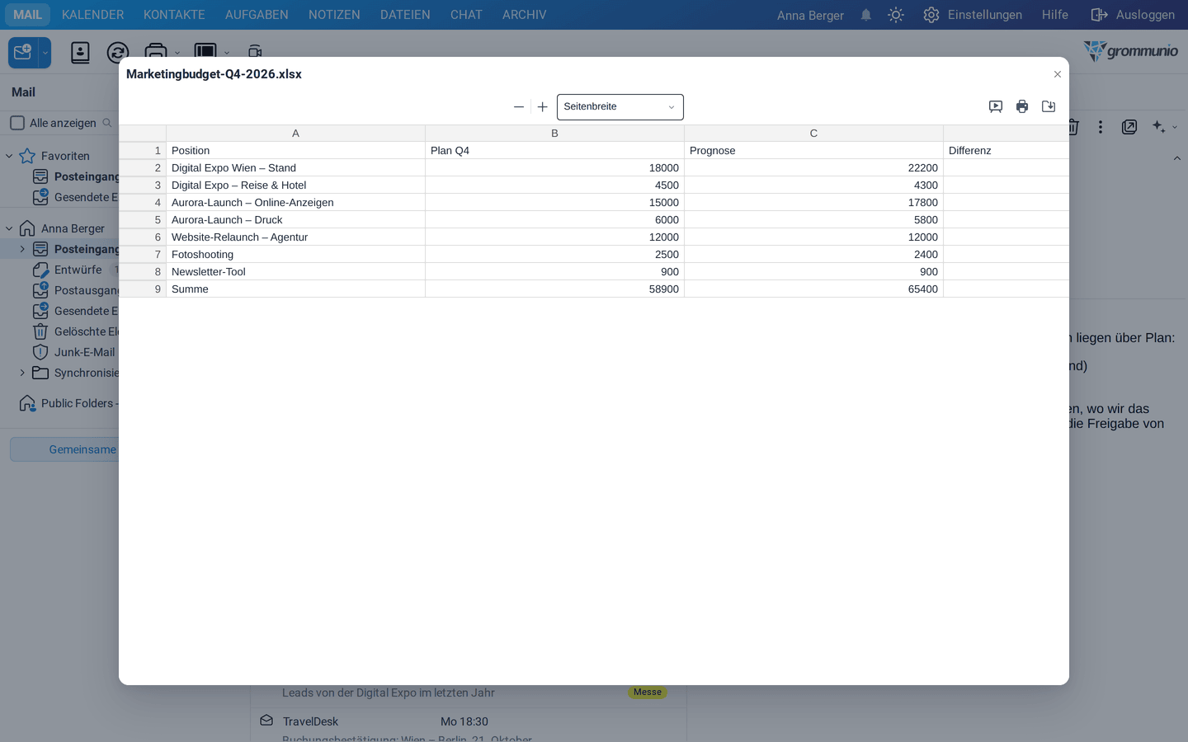1188x742 pixels.
Task: Create a new email with the compose button
Action: [x=23, y=52]
